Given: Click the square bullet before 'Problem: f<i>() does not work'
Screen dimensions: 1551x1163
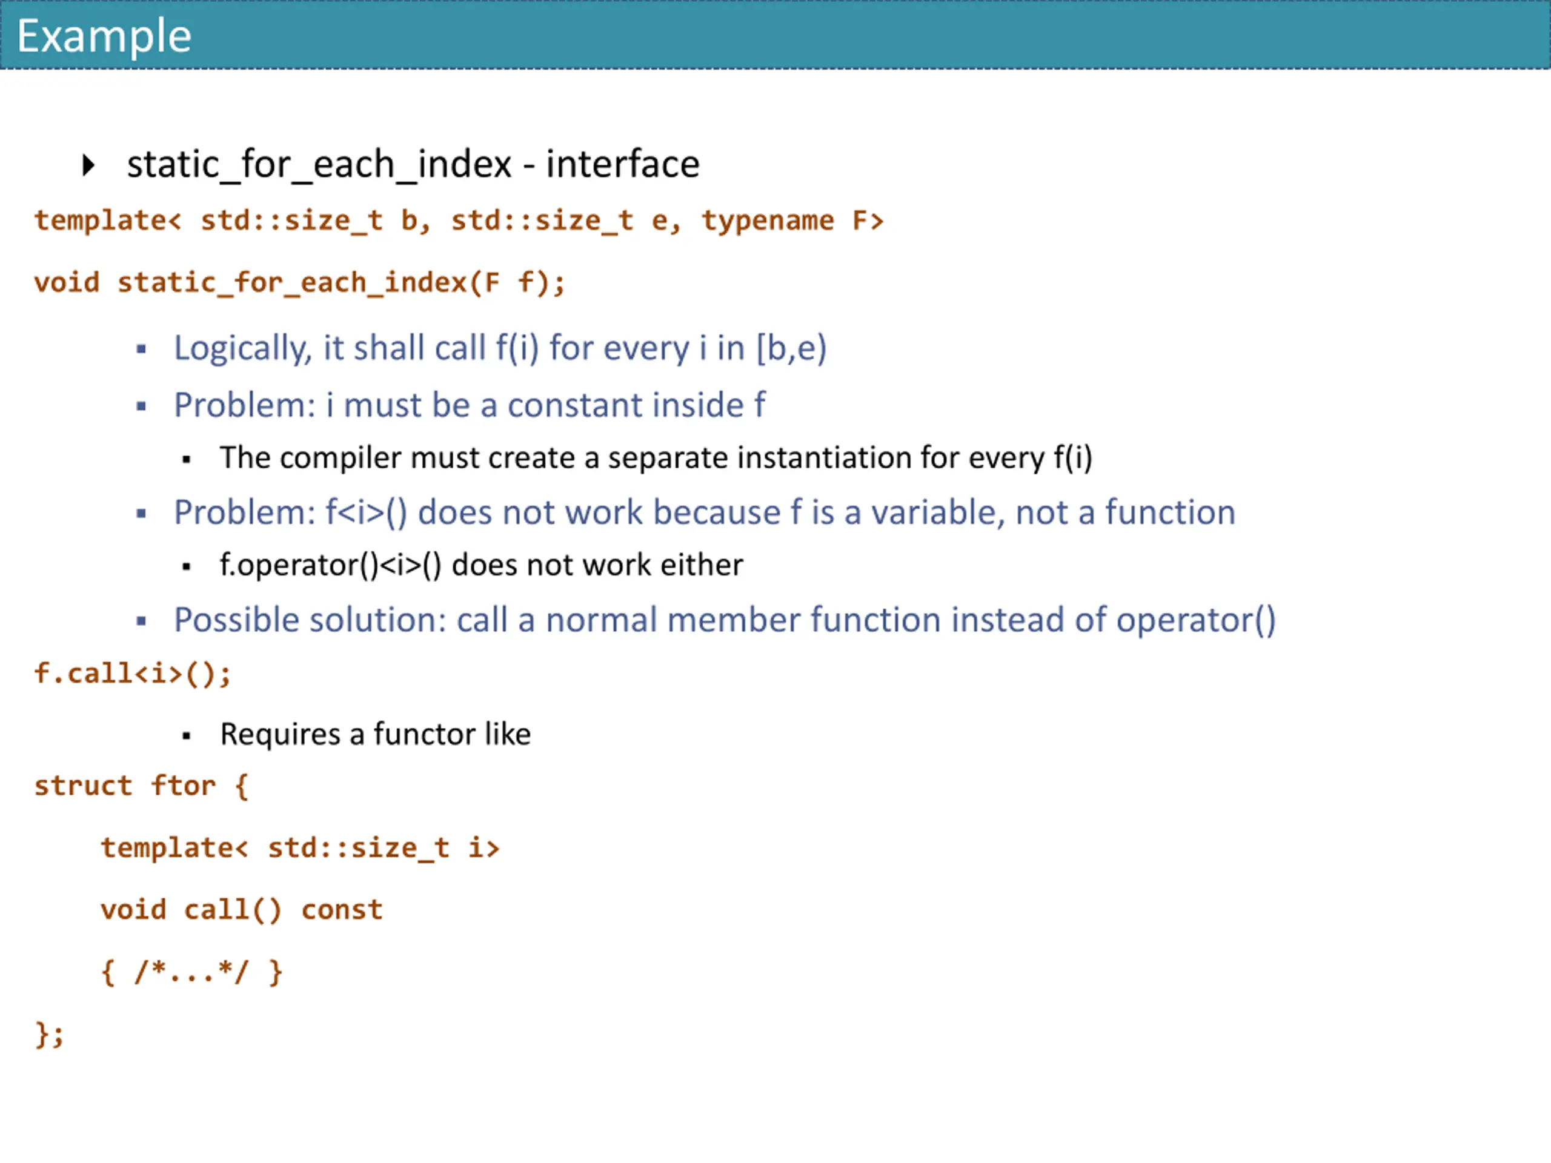Looking at the screenshot, I should coord(142,514).
